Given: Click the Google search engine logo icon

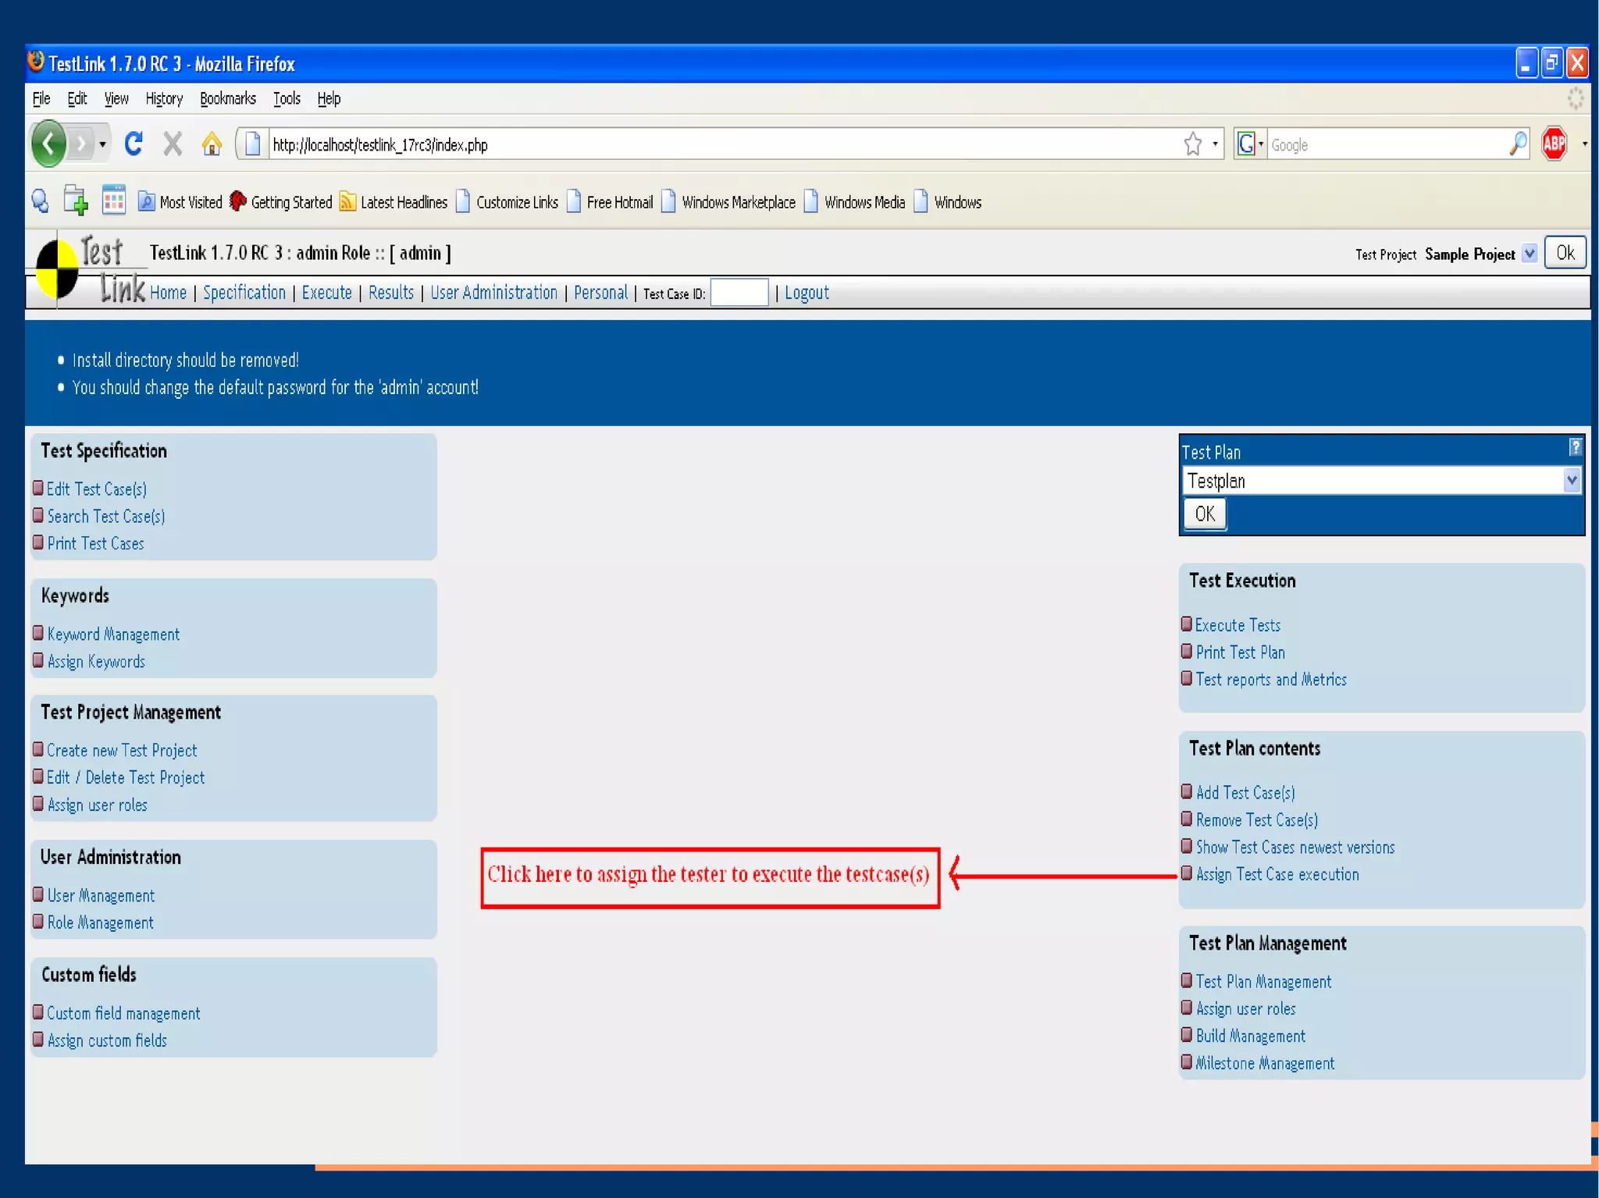Looking at the screenshot, I should click(1246, 144).
